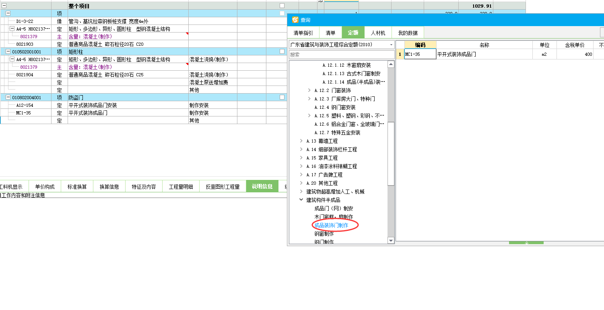Open the 工程量明细 bottom tab
The height and width of the screenshot is (310, 604).
(x=181, y=186)
